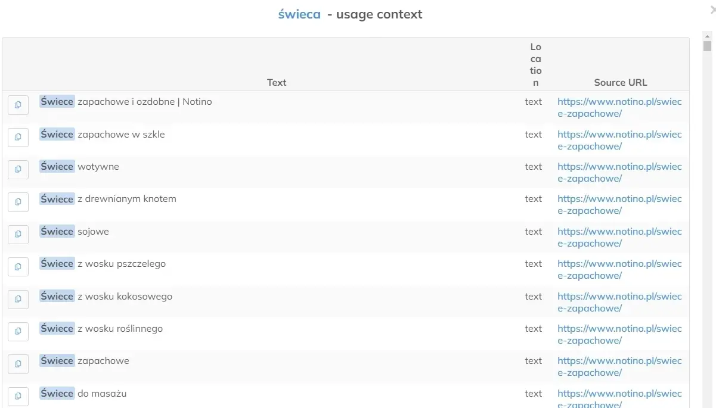Copy the 'Świece wotywne' entry
This screenshot has height=408, width=716.
18,169
